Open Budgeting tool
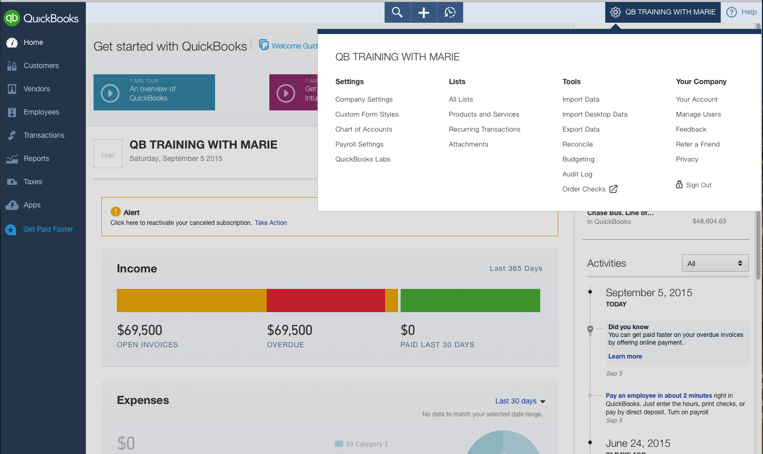Screen dimensions: 763x454 [578, 159]
